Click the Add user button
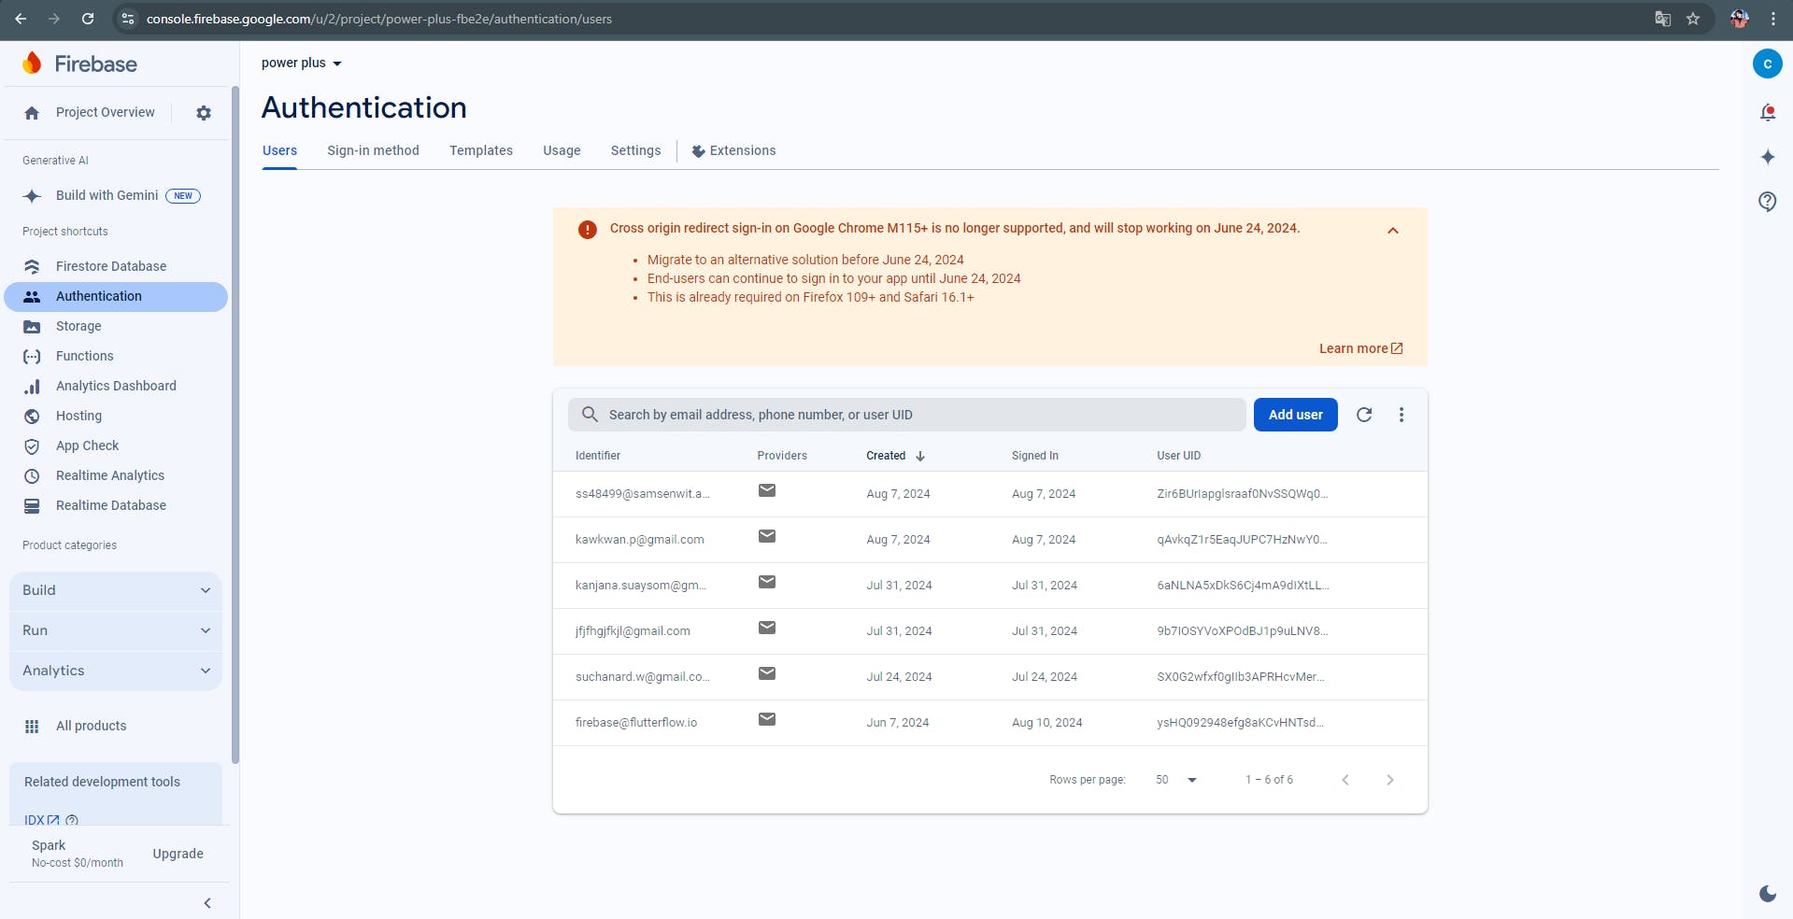The height and width of the screenshot is (919, 1793). click(x=1295, y=414)
